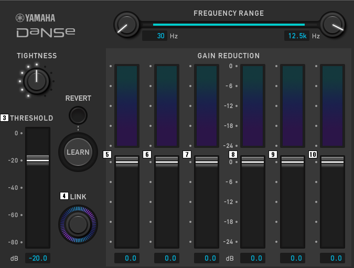
Task: Click the Frequency Range high-cut knob
Action: click(x=332, y=25)
